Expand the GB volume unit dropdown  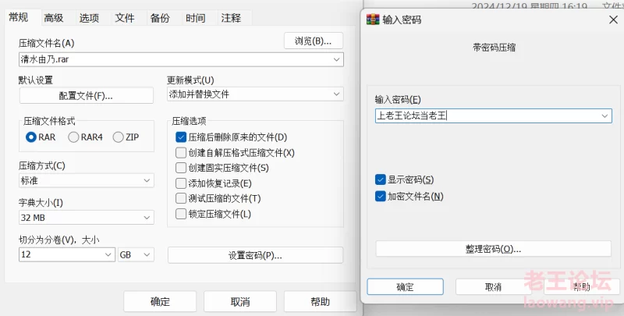pyautogui.click(x=136, y=254)
